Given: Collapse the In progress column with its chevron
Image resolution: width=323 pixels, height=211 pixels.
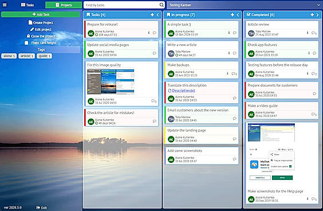Looking at the screenshot, I should coord(238,15).
